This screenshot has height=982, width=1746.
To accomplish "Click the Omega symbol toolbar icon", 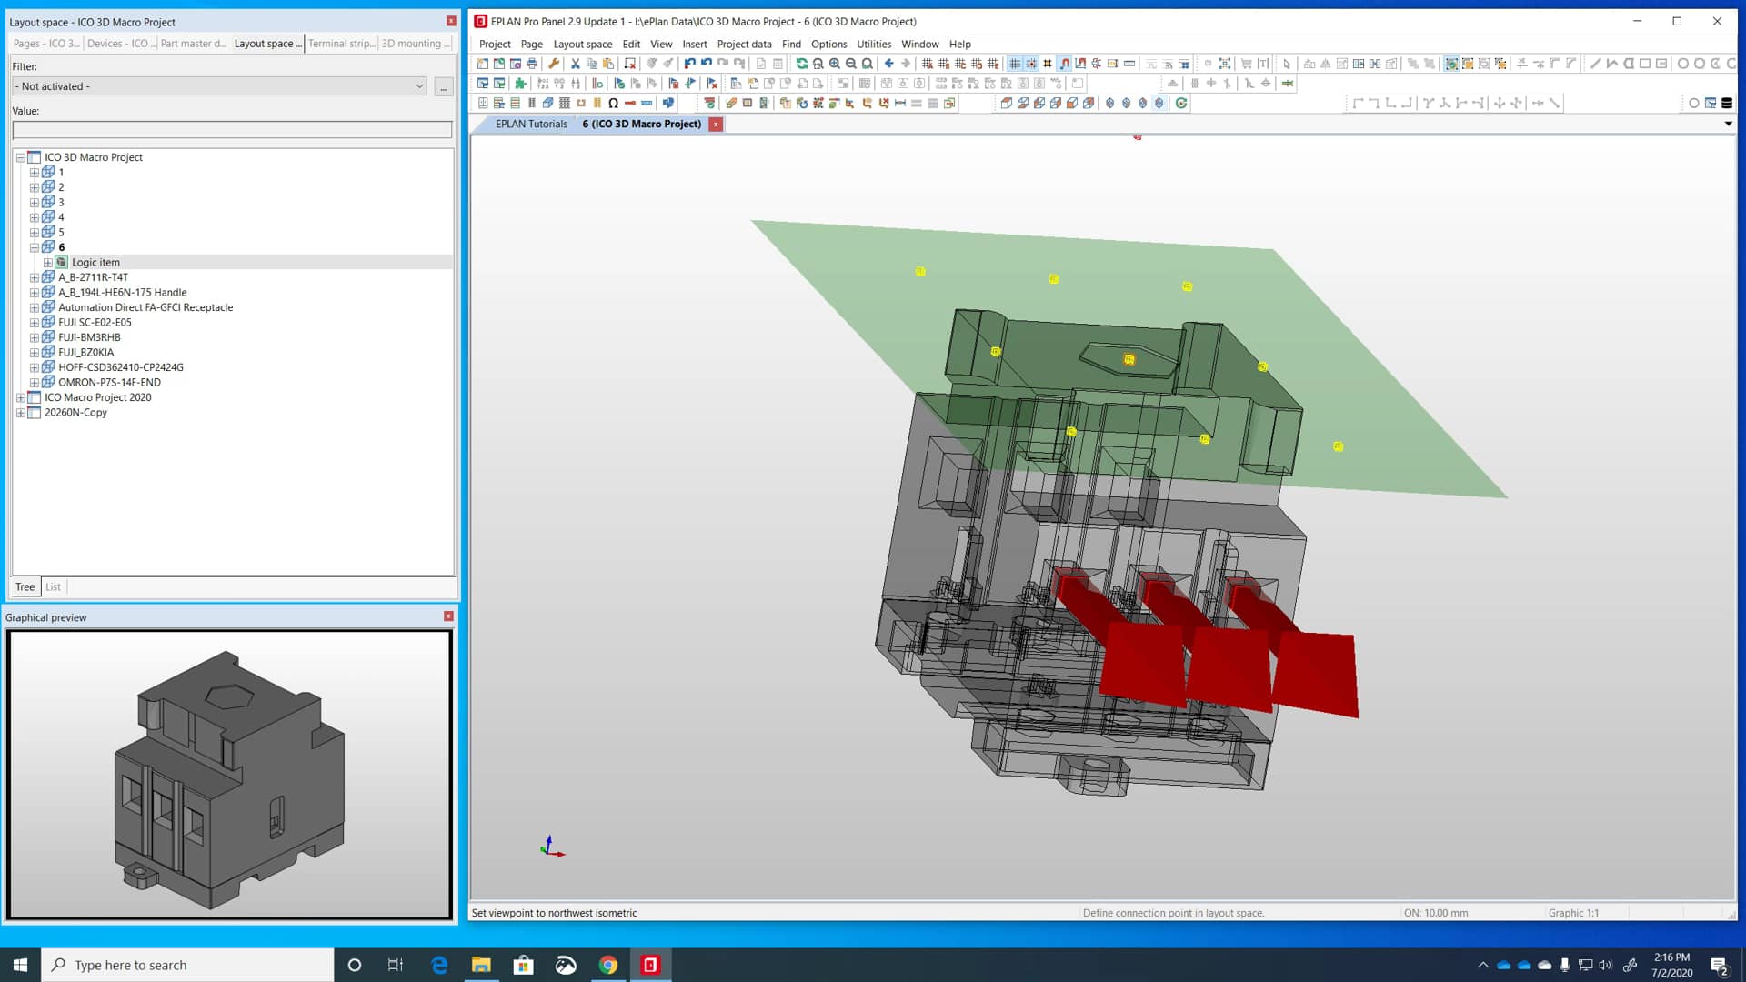I will pyautogui.click(x=613, y=103).
